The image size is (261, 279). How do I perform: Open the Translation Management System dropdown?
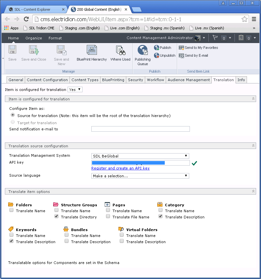[x=140, y=156]
